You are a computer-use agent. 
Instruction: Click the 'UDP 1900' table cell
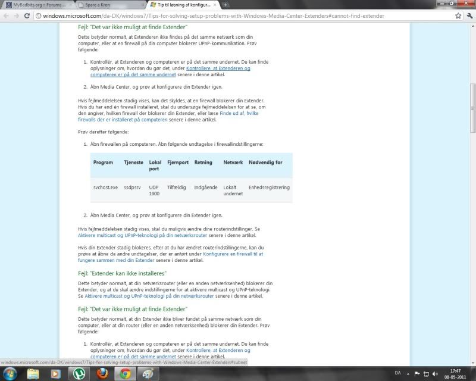click(x=154, y=190)
